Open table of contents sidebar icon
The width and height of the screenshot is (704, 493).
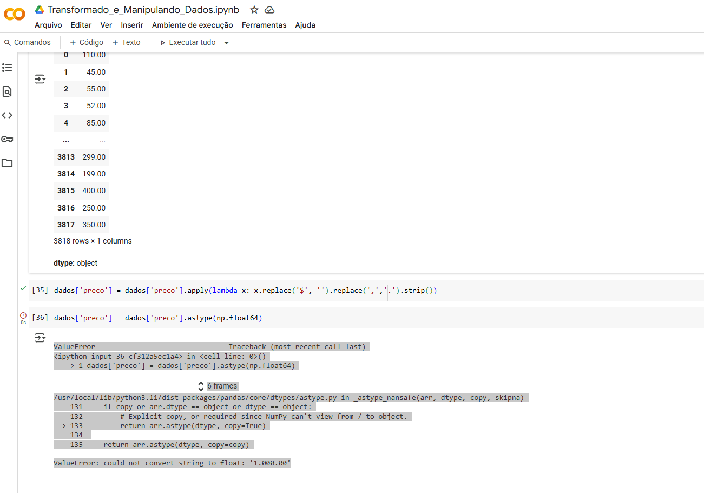7,68
